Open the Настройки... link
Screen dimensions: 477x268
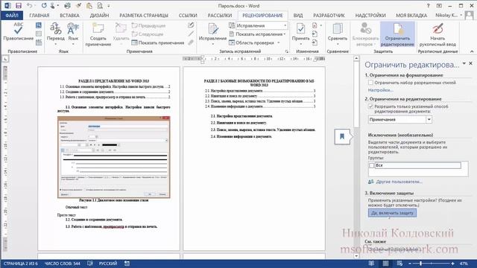tap(380, 90)
